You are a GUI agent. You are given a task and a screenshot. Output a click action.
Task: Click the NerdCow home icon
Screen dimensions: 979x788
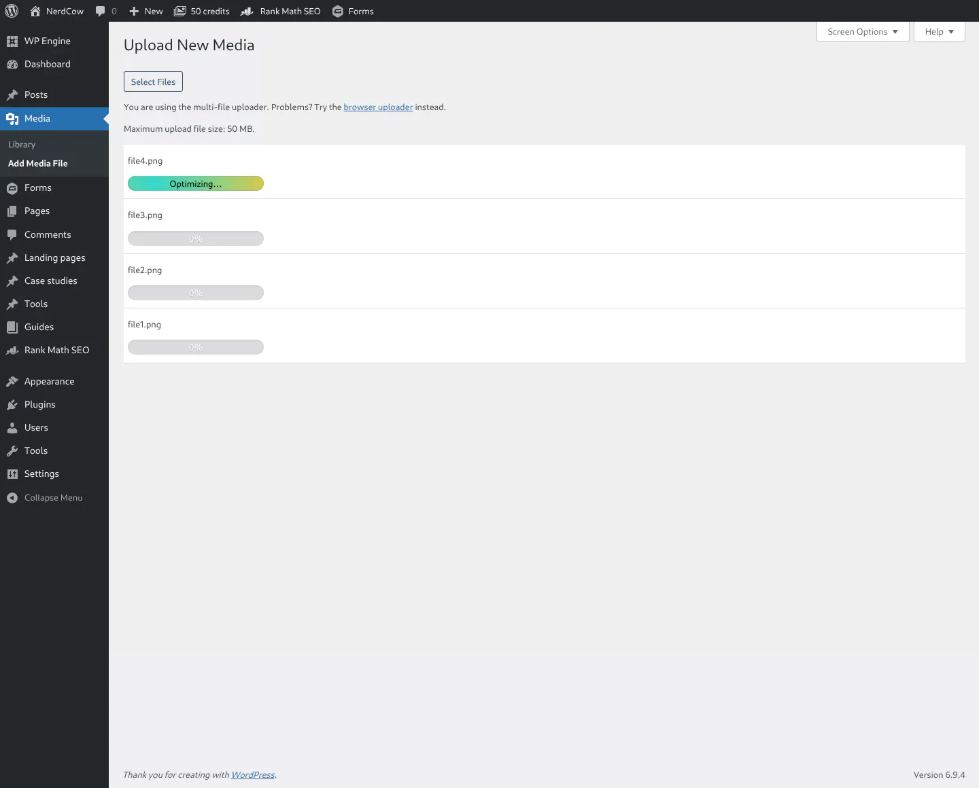pyautogui.click(x=35, y=11)
